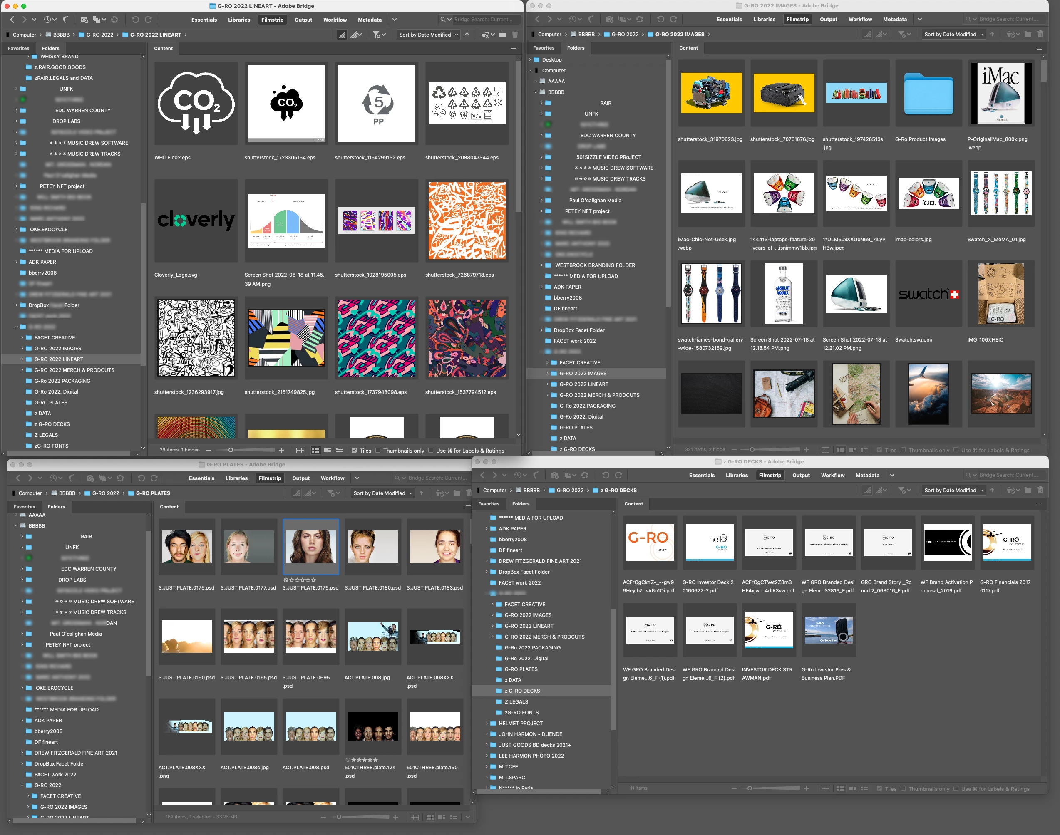This screenshot has height=835, width=1060.
Task: Click thumbnail size slider in LINEART window
Action: (231, 450)
